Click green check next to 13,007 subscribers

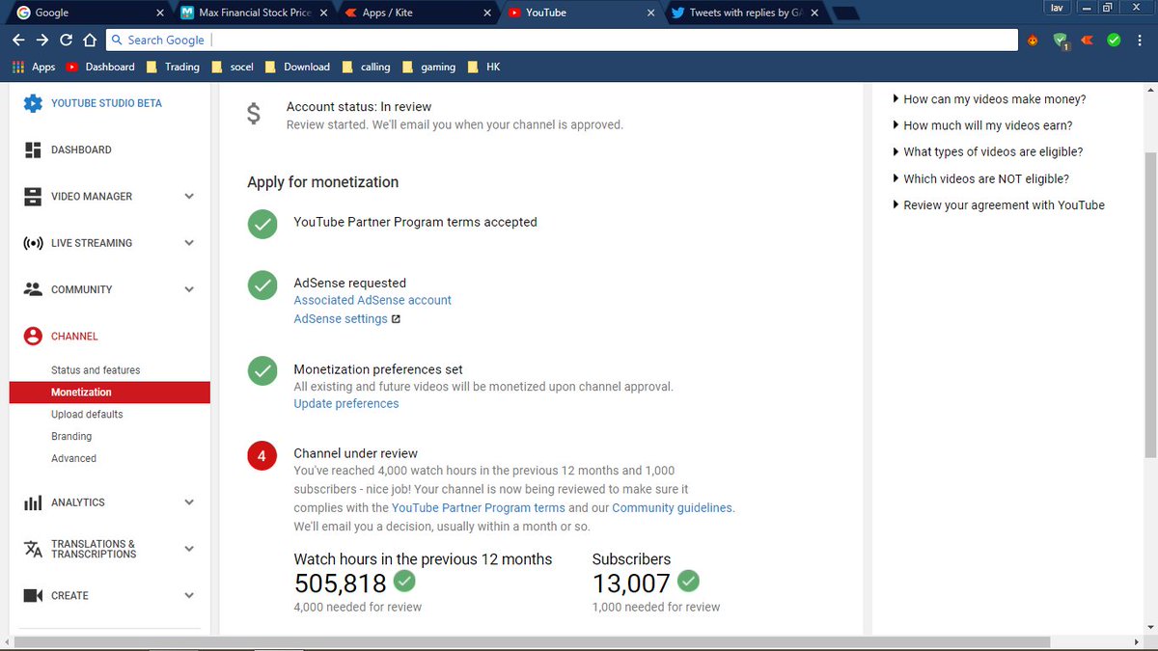click(688, 582)
